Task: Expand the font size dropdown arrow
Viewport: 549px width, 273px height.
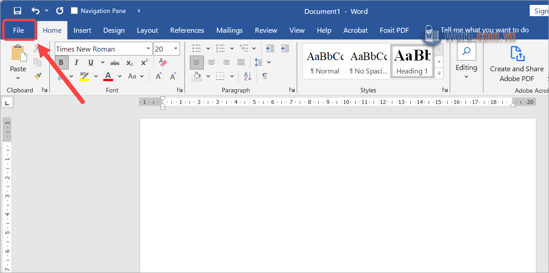Action: 176,49
